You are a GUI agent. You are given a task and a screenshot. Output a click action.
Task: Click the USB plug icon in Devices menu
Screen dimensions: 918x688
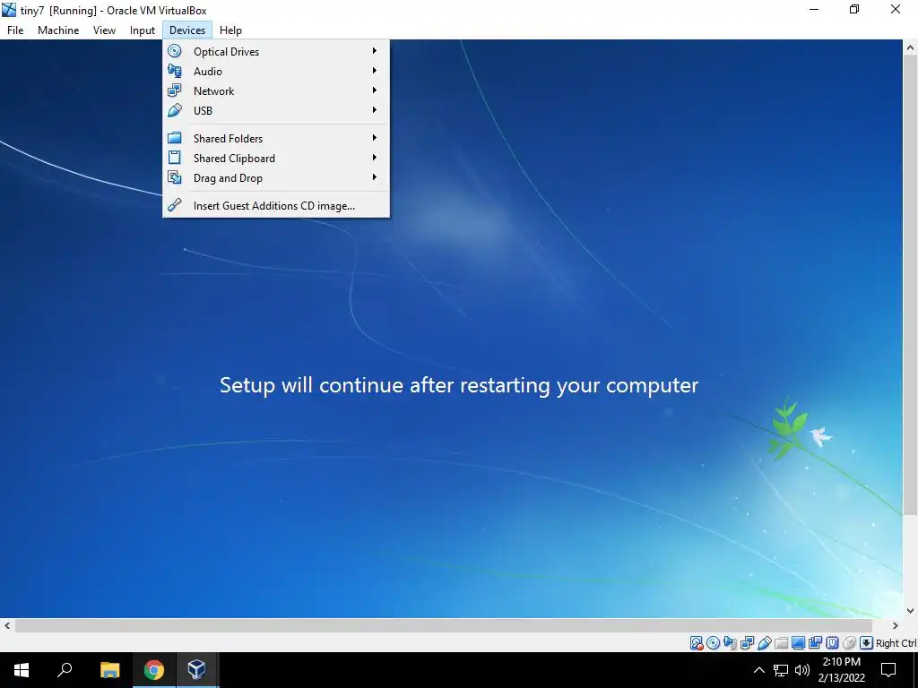pos(175,110)
